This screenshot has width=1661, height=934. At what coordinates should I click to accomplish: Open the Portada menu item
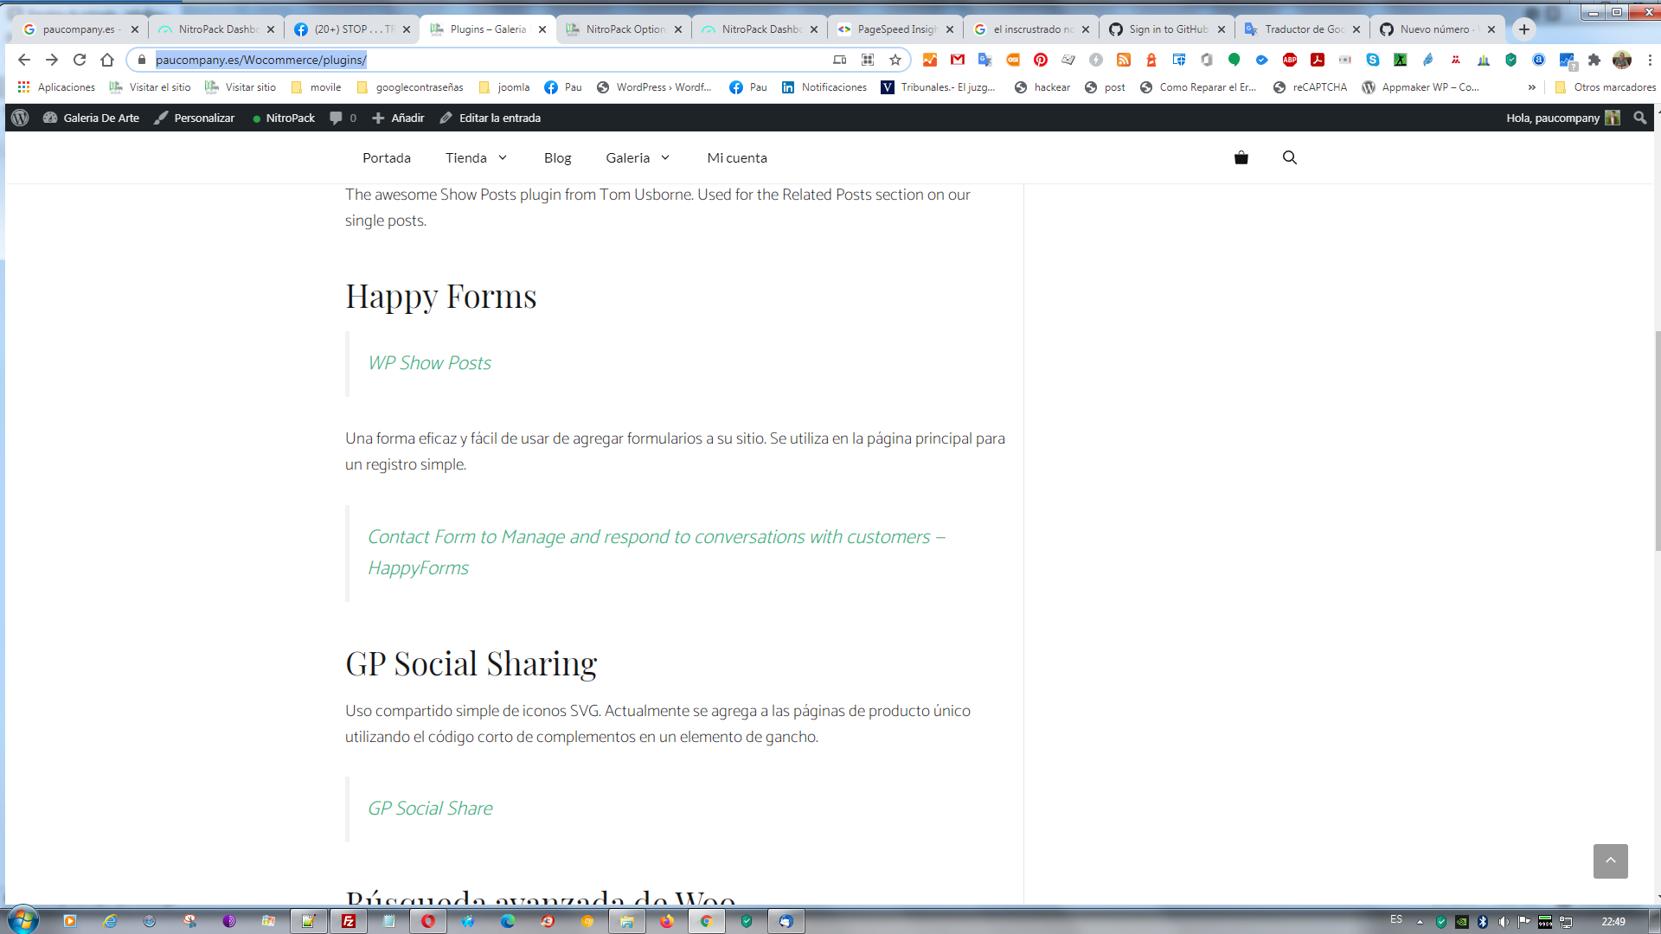tap(387, 157)
